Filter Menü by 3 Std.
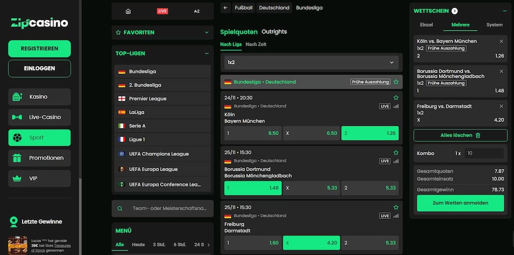514x255 pixels. 159,245
